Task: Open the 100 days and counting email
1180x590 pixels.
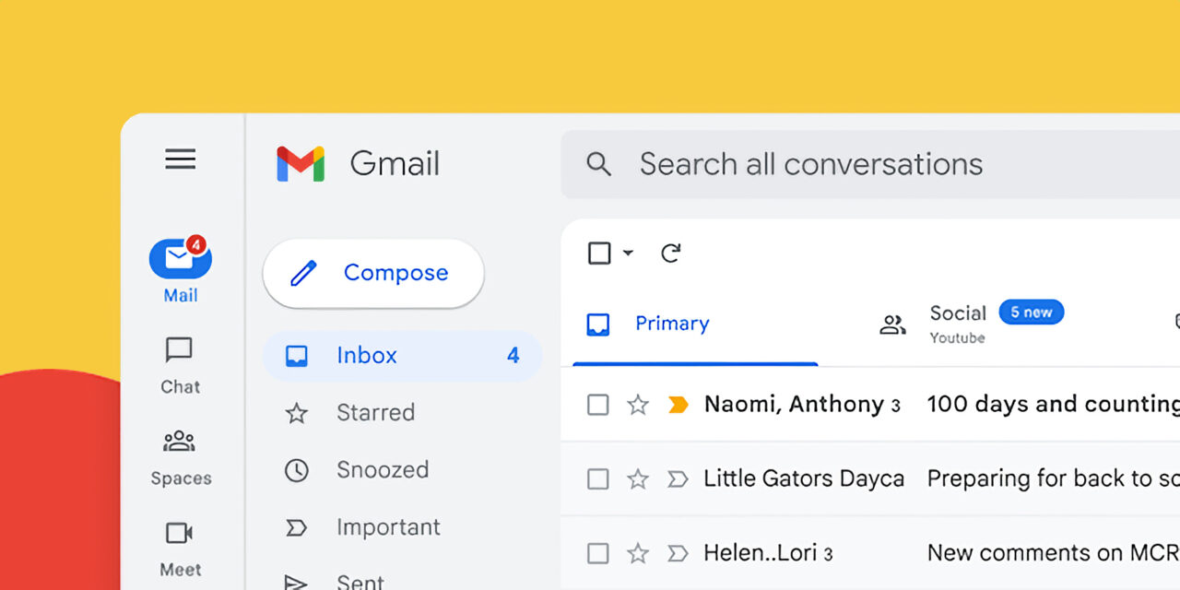Action: [x=1051, y=404]
